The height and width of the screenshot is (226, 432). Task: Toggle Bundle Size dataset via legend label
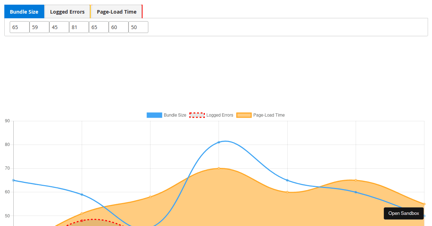tap(175, 115)
